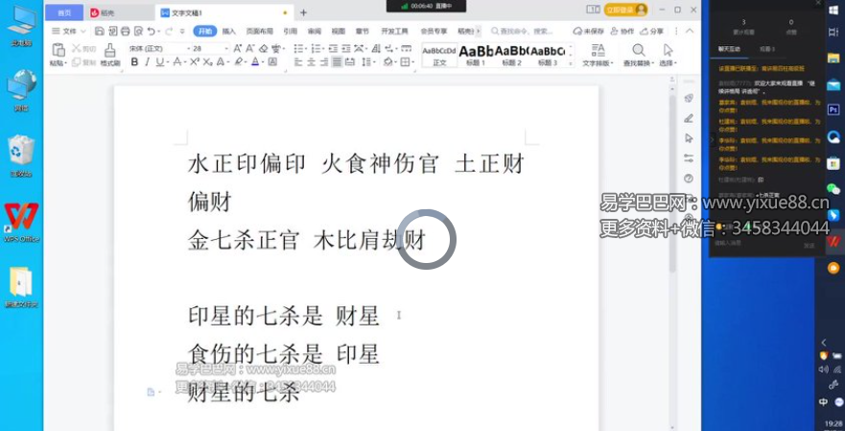Increase paragraph indent

coord(345,49)
